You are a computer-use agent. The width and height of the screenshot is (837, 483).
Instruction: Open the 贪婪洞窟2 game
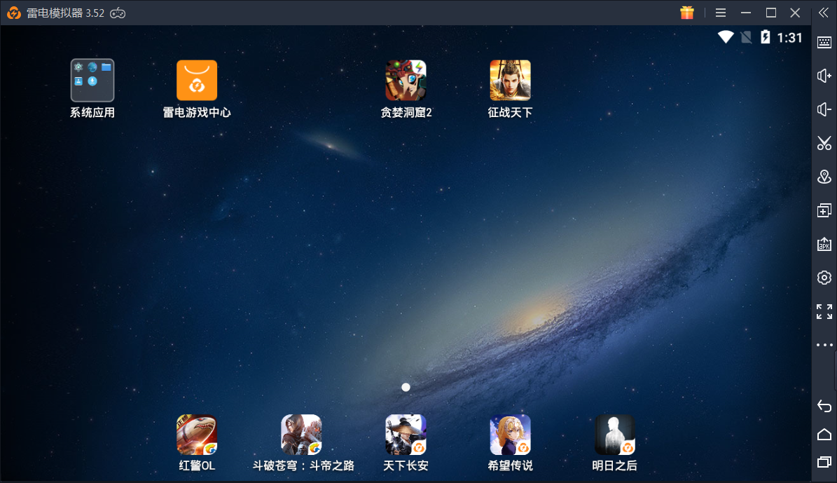click(406, 80)
